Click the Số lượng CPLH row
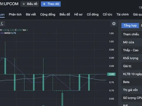 click(x=132, y=98)
